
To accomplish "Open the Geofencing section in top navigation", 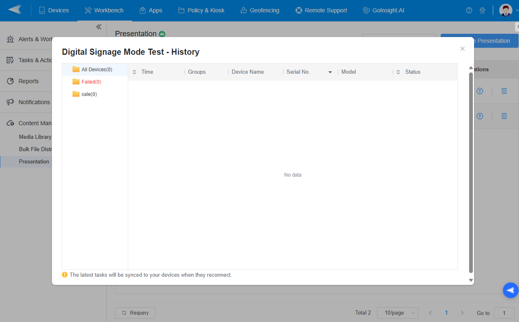I will coord(260,10).
